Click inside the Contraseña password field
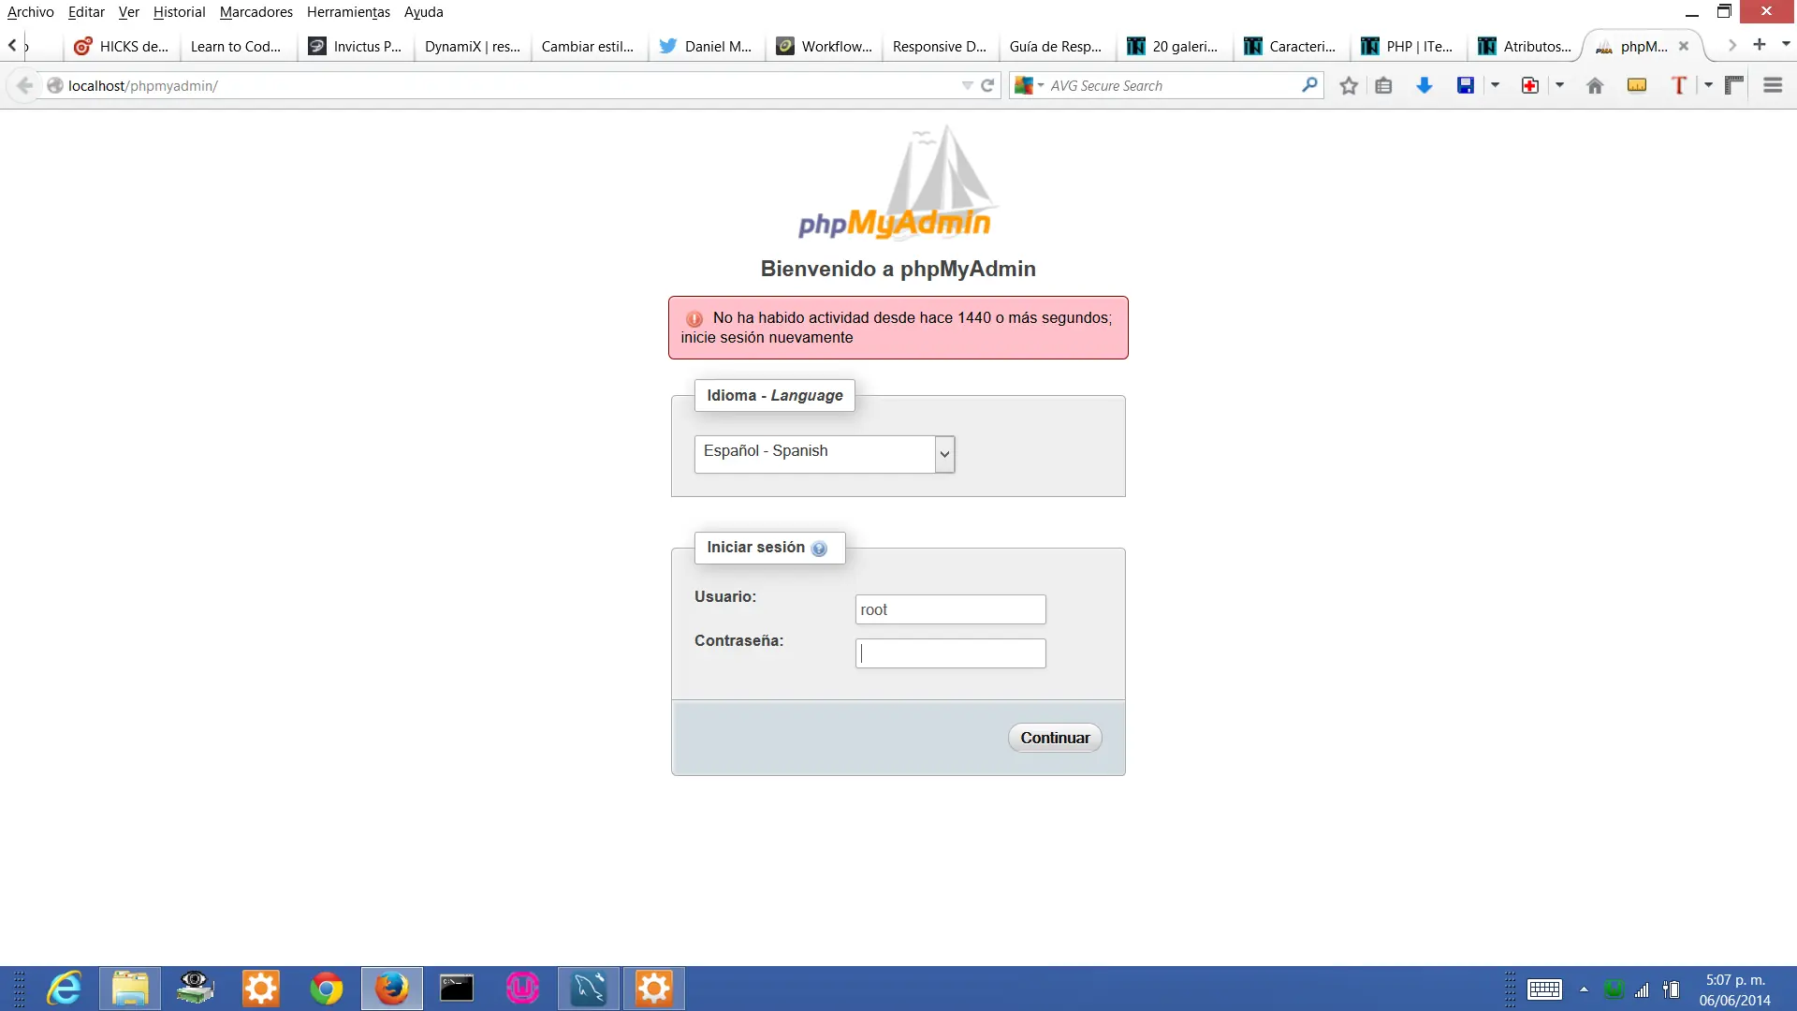The image size is (1797, 1011). point(950,652)
